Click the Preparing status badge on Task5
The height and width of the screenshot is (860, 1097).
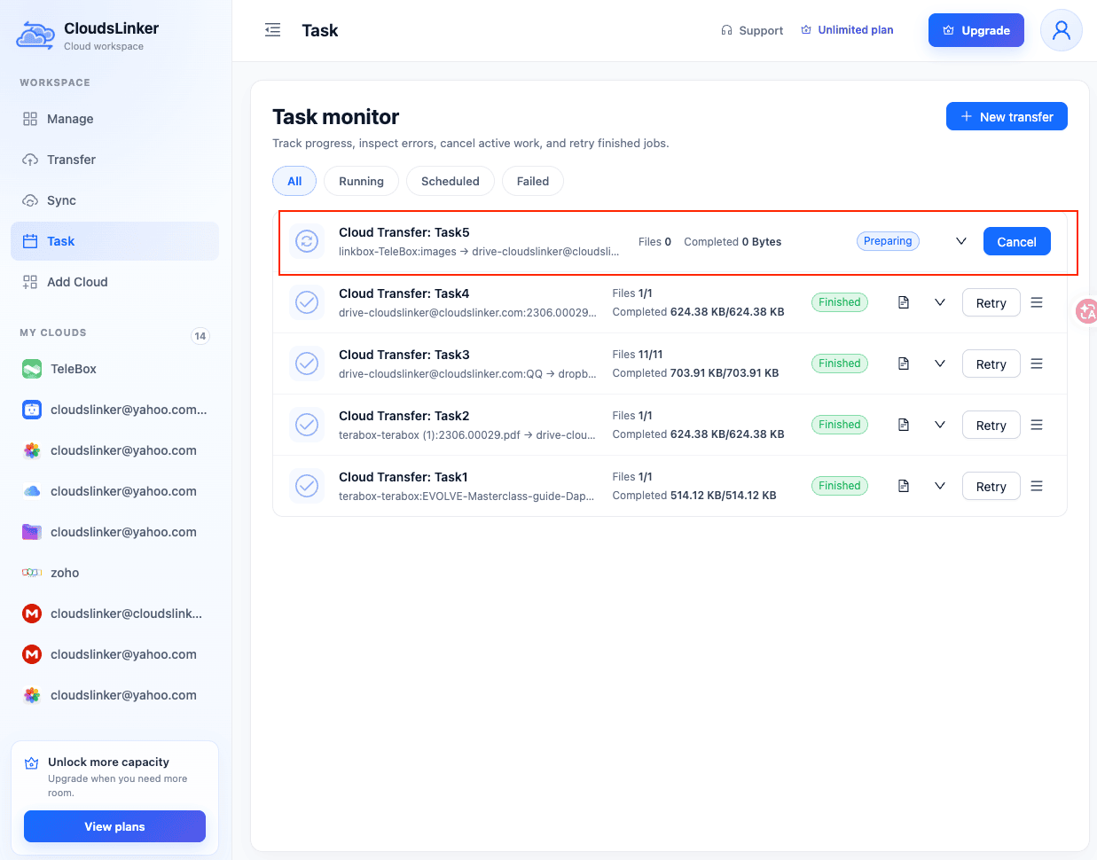point(888,241)
